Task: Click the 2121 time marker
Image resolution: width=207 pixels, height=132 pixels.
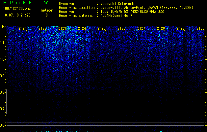Action: [23, 28]
